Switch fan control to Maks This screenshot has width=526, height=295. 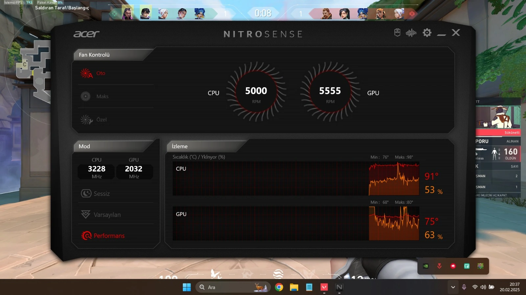pyautogui.click(x=95, y=96)
